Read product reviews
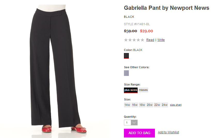The width and height of the screenshot is (221, 138). click(150, 40)
